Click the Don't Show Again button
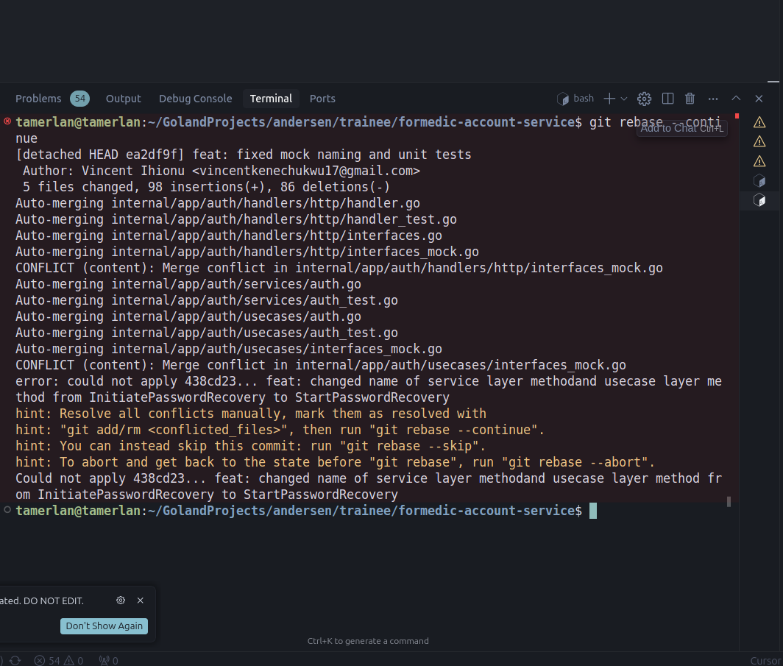This screenshot has height=666, width=783. [x=104, y=626]
